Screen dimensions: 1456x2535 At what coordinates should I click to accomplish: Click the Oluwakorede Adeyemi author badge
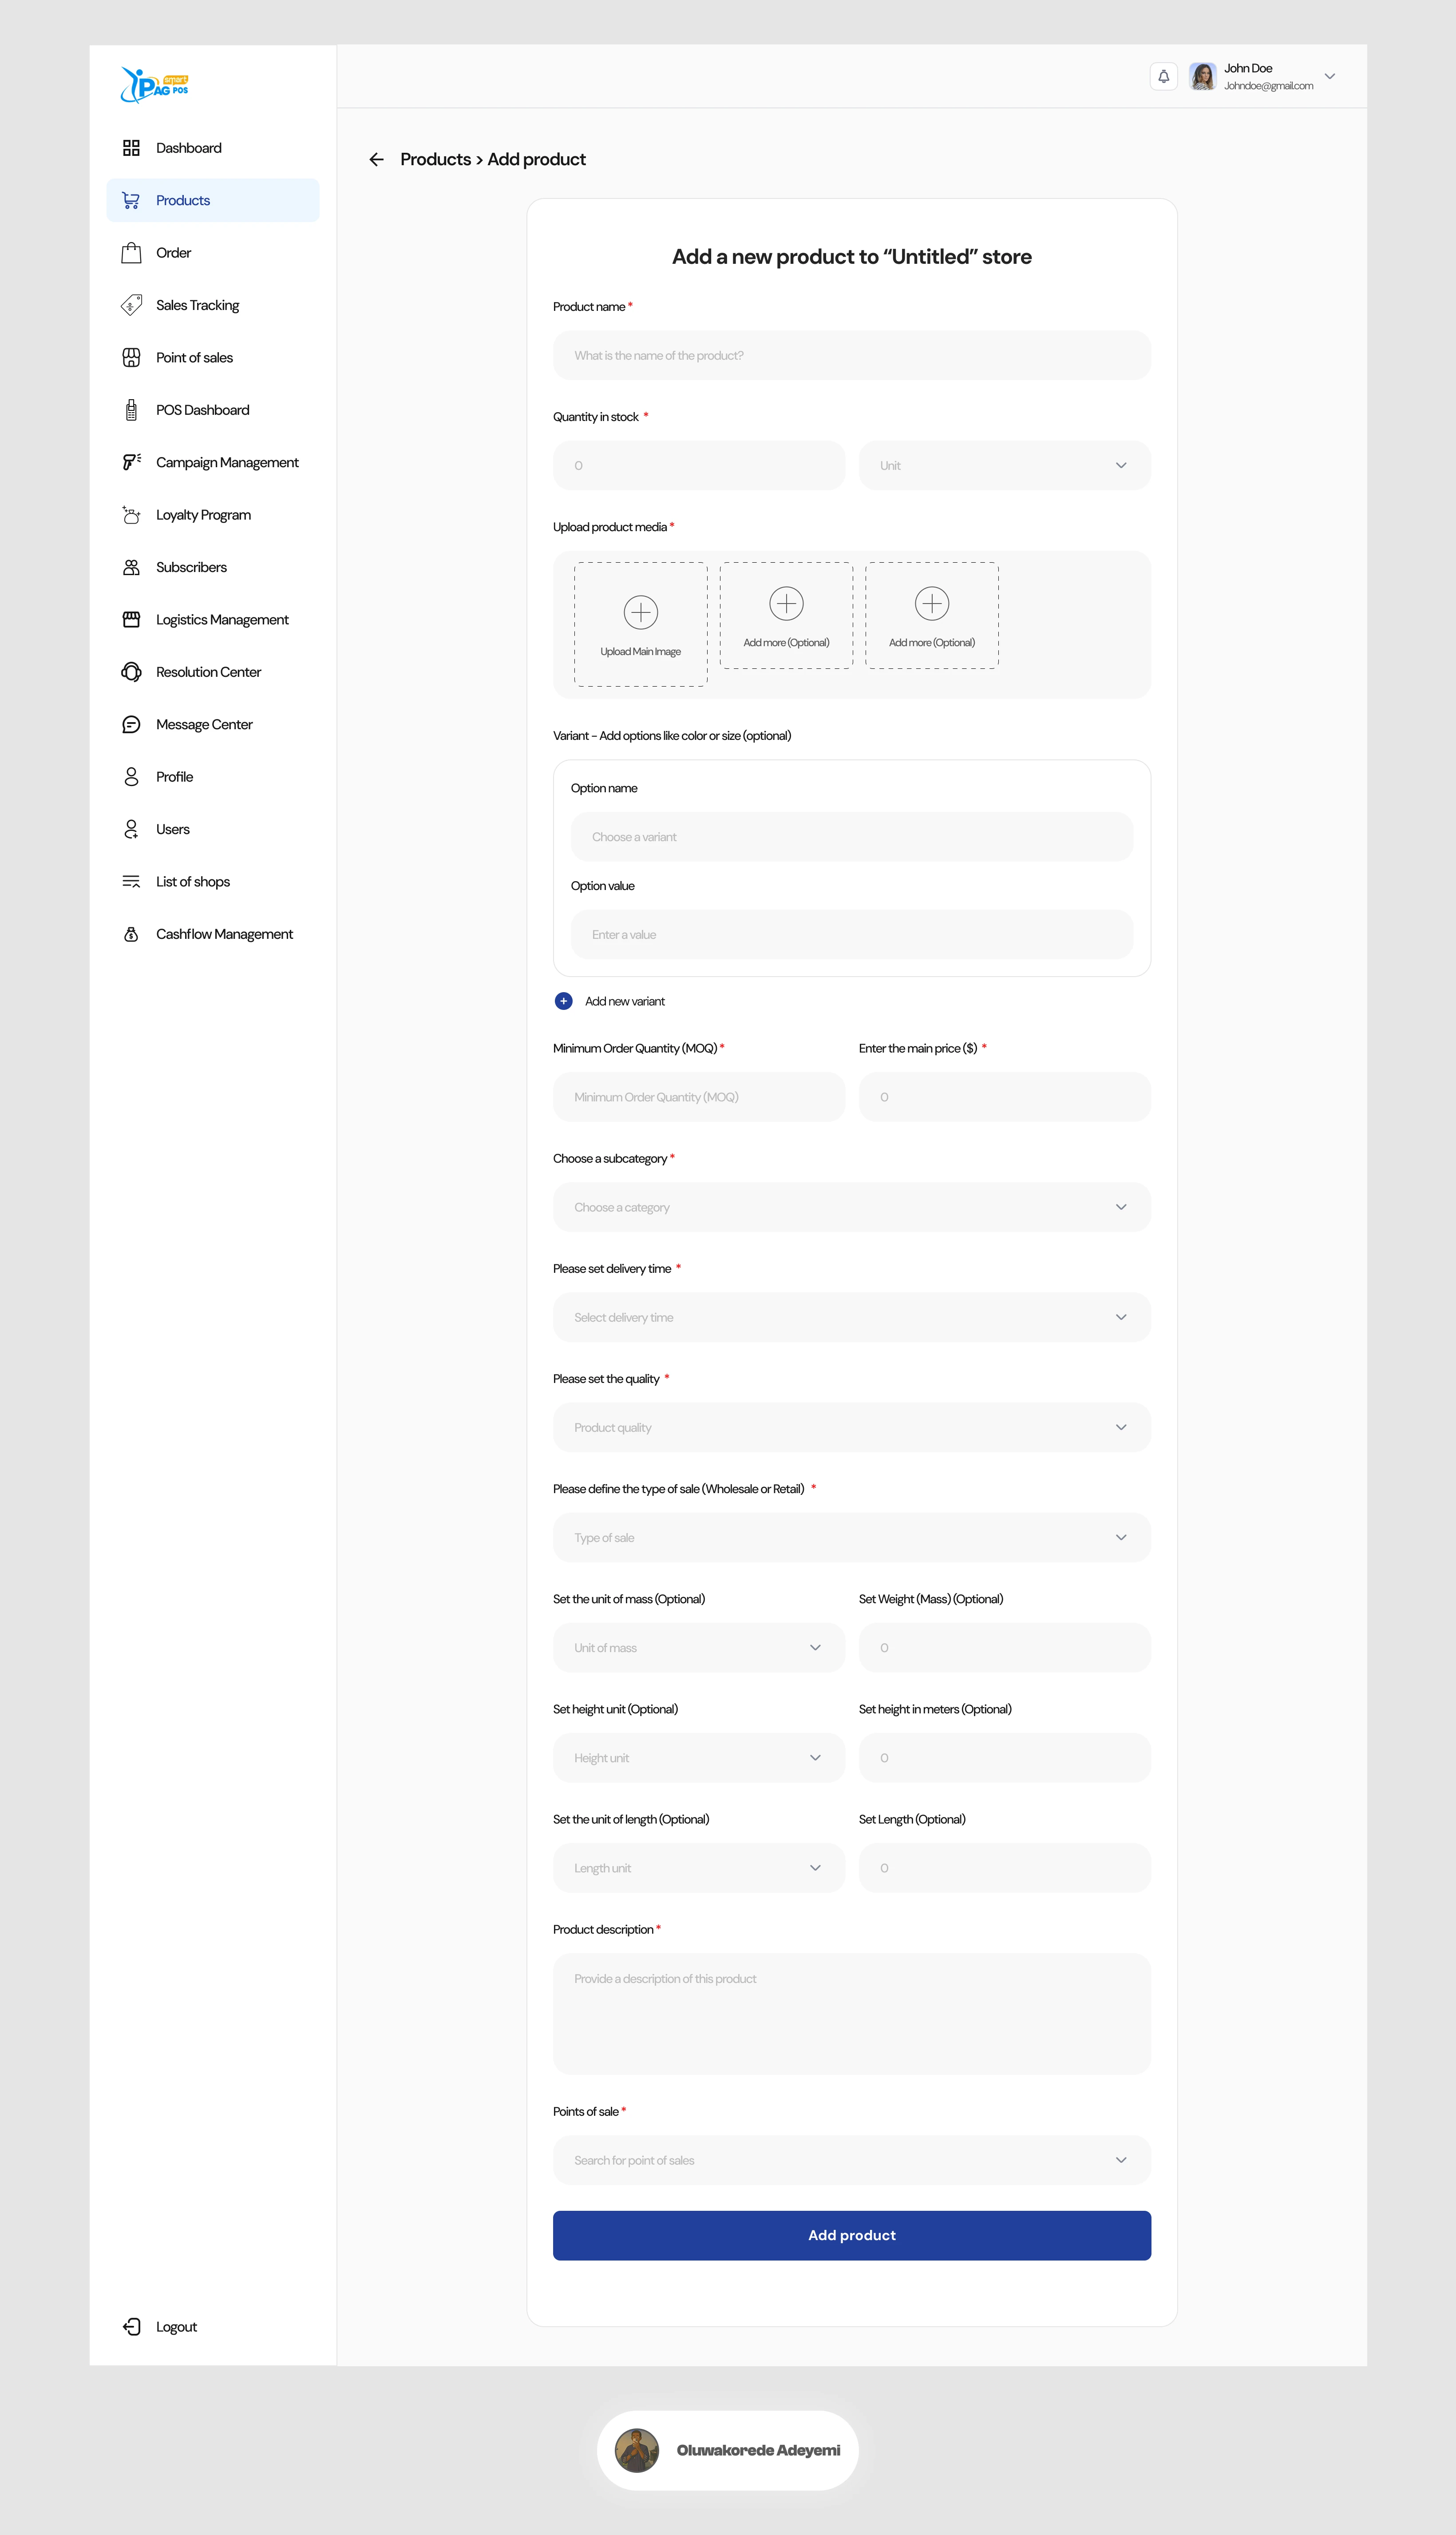[728, 2450]
